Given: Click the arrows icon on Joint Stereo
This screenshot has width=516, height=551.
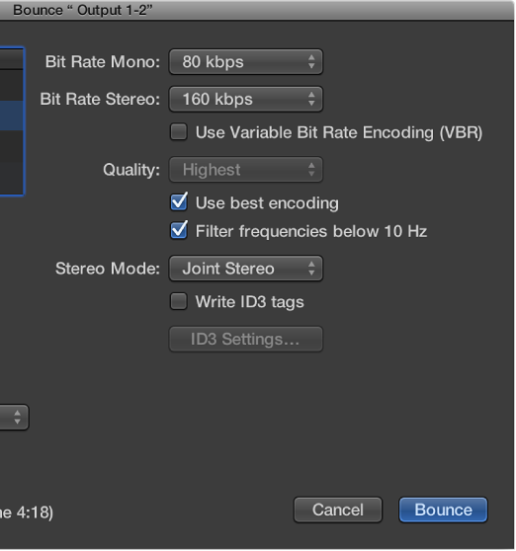Looking at the screenshot, I should [x=311, y=269].
